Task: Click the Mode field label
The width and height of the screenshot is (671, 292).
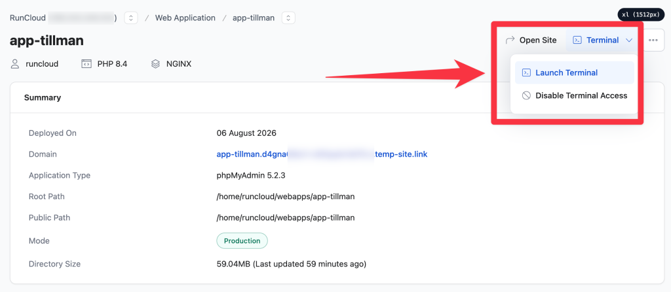Action: tap(39, 241)
